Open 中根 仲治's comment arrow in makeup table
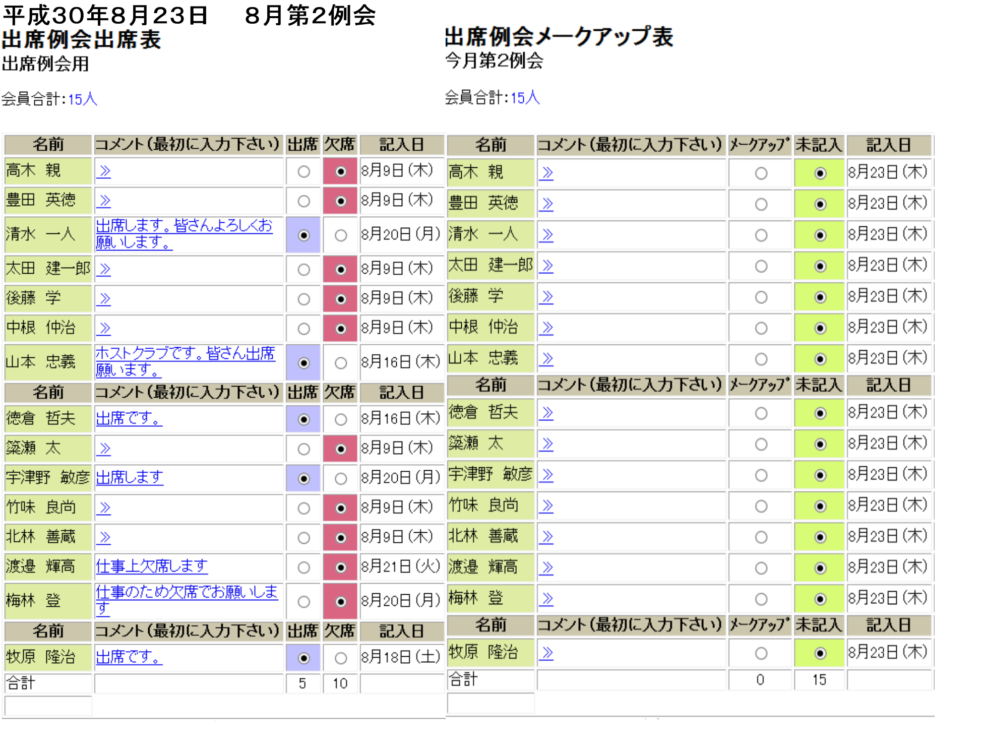Image resolution: width=983 pixels, height=756 pixels. [x=546, y=328]
